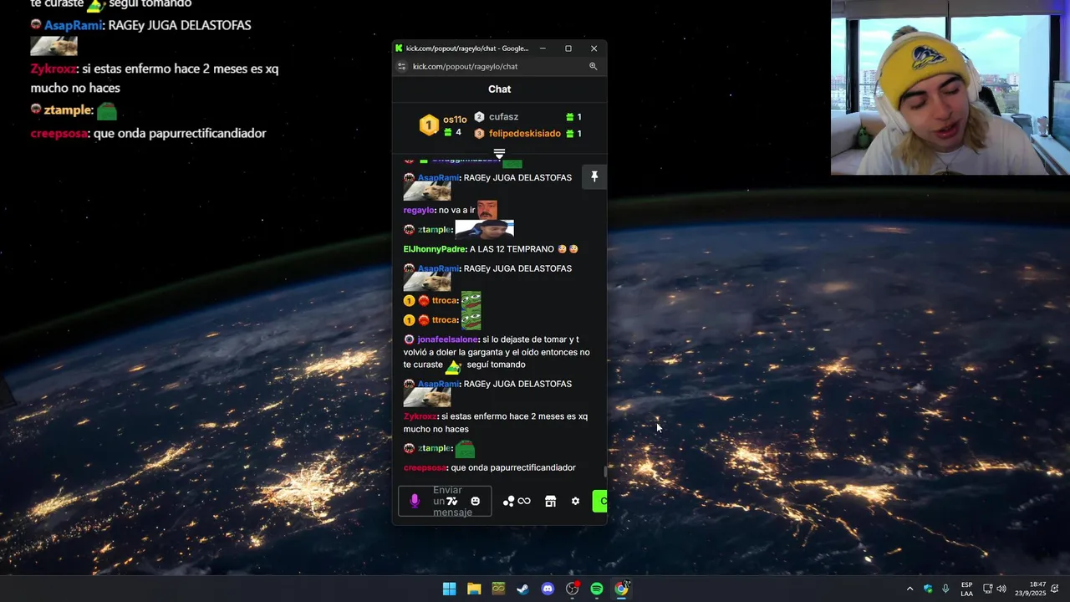This screenshot has height=602, width=1070.
Task: Click the zoom magnifier icon in address bar
Action: tap(593, 66)
